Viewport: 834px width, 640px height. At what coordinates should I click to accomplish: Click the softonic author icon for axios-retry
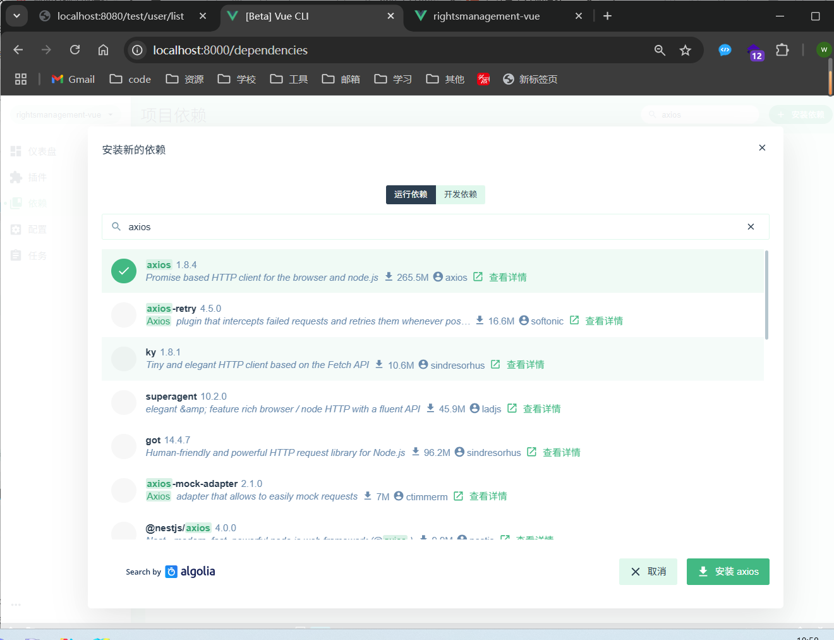(524, 321)
